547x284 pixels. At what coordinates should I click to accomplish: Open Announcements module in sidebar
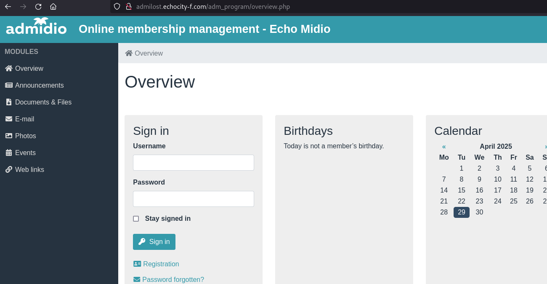click(x=35, y=85)
